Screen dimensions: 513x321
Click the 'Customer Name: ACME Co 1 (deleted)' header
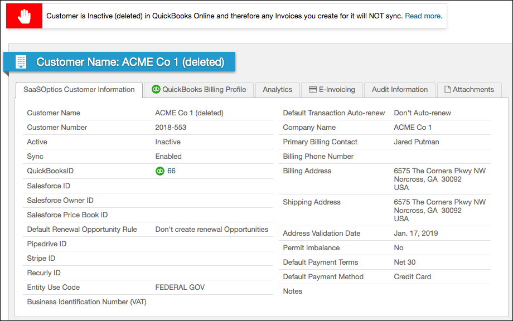119,62
